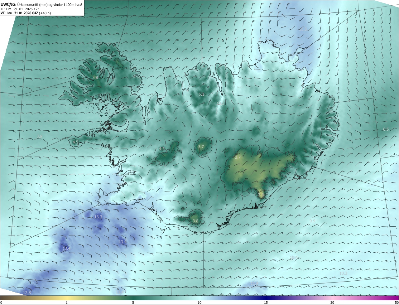Click the 4.5 value on Snæfellsnes peninsula
The image size is (399, 305).
tap(75, 142)
